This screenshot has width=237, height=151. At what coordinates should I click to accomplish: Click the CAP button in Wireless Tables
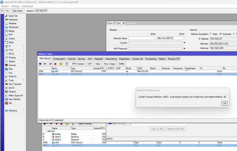(90, 64)
